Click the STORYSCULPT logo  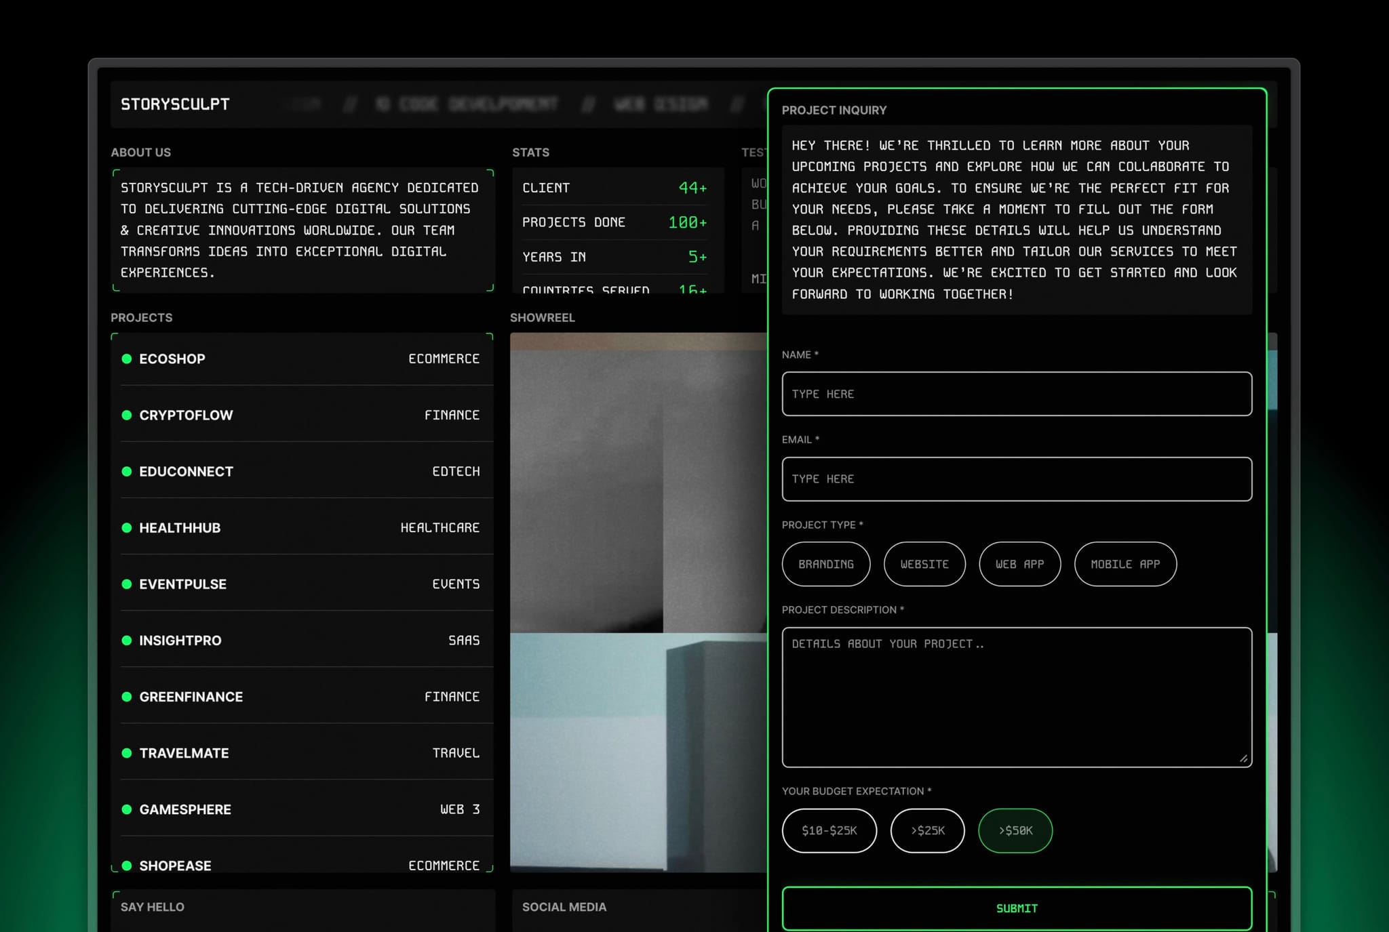click(x=175, y=104)
